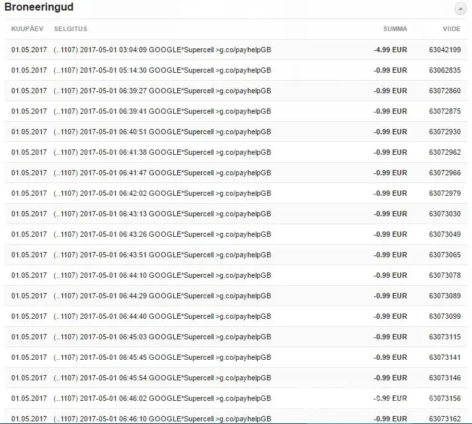Select the 06:41:38 transaction description
This screenshot has width=472, height=424.
[x=162, y=152]
